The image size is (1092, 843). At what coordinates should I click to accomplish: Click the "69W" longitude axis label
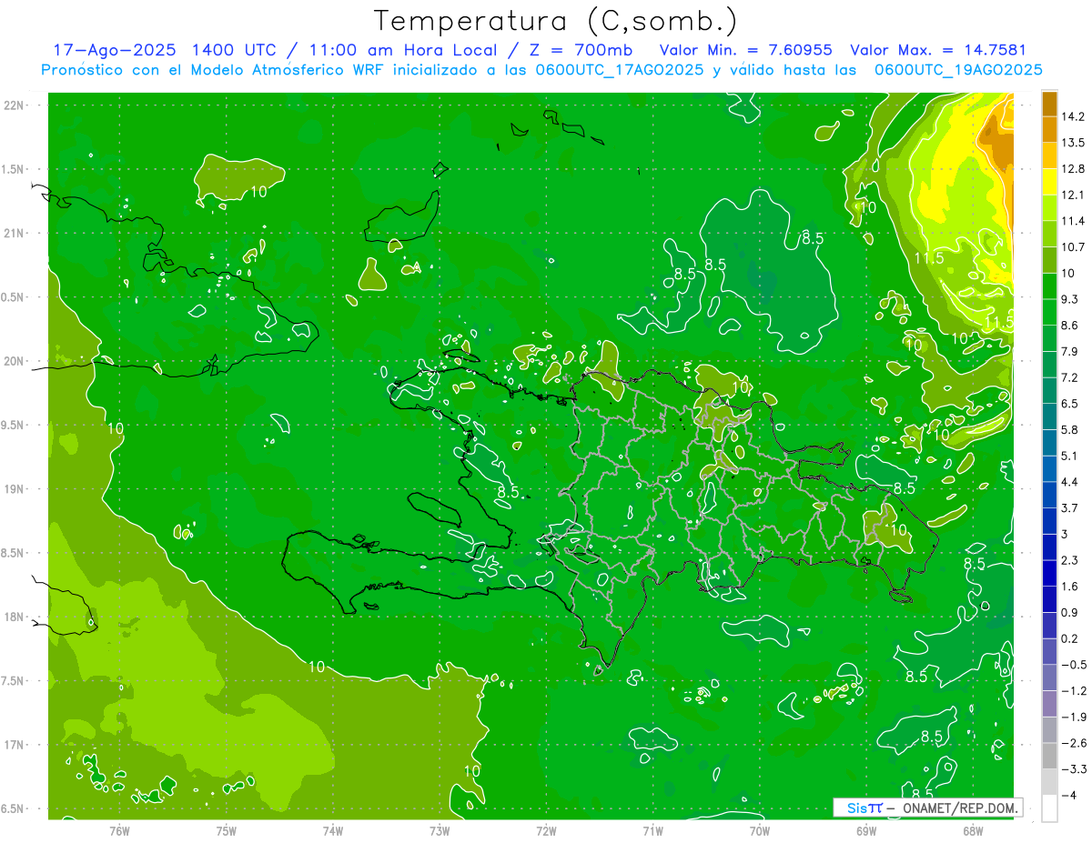tap(866, 831)
